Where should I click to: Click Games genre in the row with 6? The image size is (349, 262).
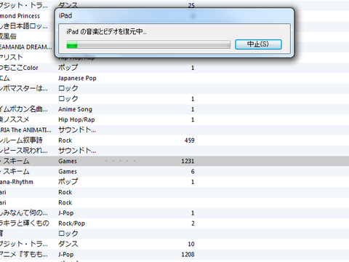tap(68, 172)
